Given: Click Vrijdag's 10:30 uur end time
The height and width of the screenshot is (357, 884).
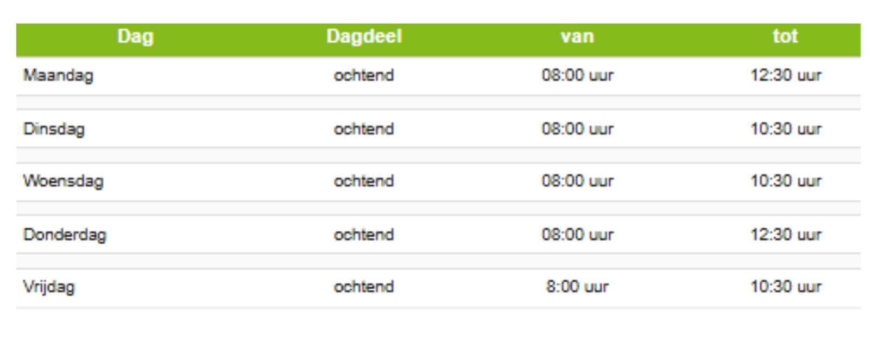Looking at the screenshot, I should tap(785, 287).
